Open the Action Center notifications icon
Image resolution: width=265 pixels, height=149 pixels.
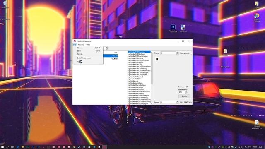point(260,147)
